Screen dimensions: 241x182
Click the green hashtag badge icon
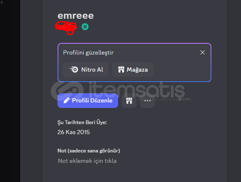point(85,27)
